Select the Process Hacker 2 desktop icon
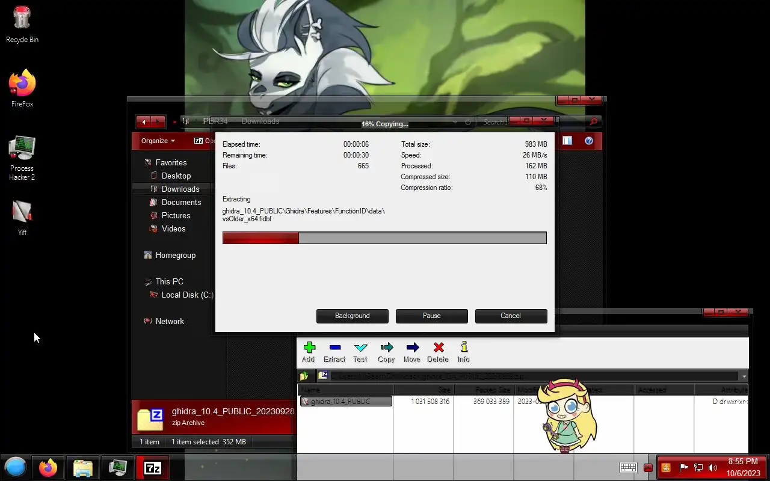 pyautogui.click(x=22, y=158)
